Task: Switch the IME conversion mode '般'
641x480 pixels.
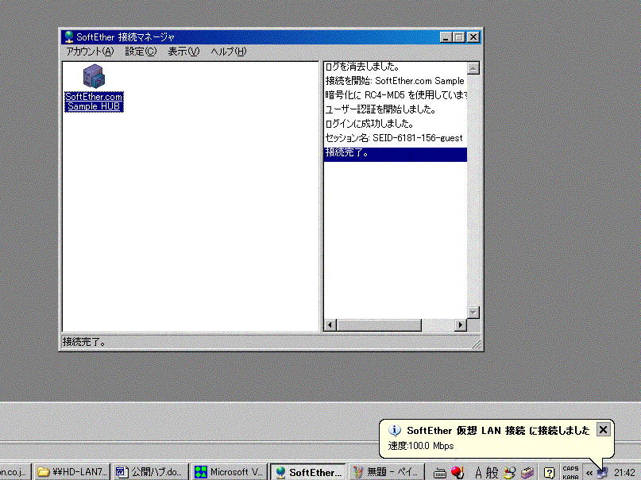Action: 492,472
